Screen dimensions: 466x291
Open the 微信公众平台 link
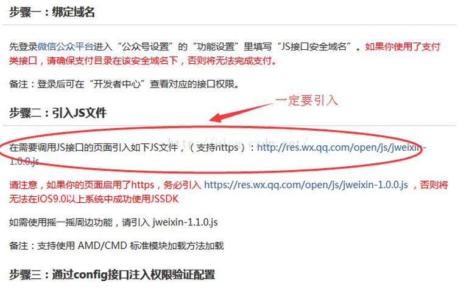pos(65,47)
